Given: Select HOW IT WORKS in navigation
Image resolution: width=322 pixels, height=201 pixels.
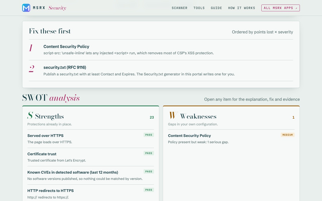Looking at the screenshot, I should coord(242,8).
